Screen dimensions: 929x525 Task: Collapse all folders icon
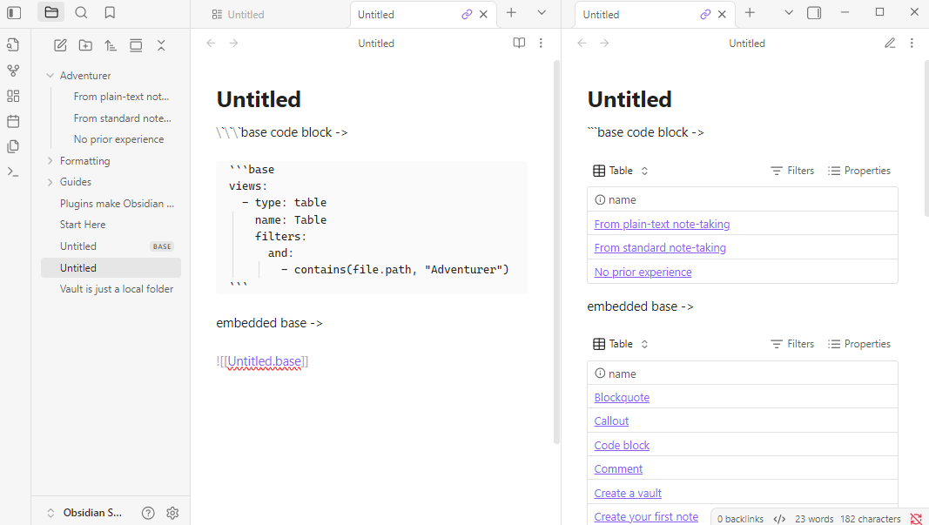[161, 45]
